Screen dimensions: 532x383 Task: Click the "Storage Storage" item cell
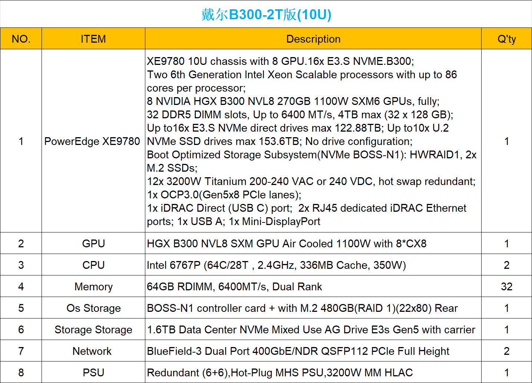point(93,329)
